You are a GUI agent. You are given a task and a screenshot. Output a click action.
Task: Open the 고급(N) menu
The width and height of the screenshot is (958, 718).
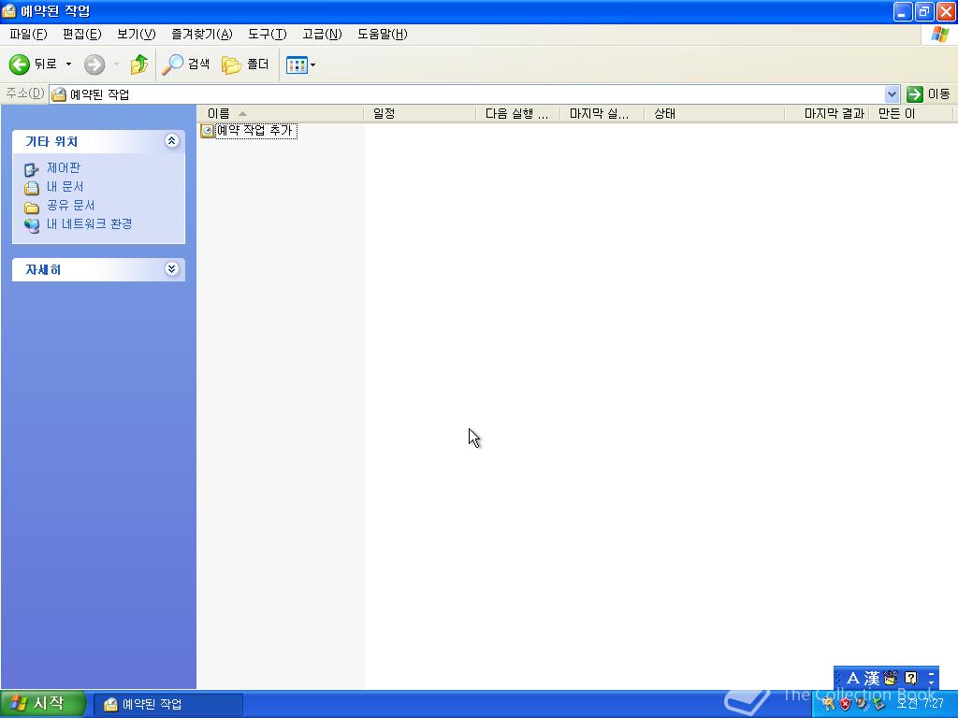(322, 35)
